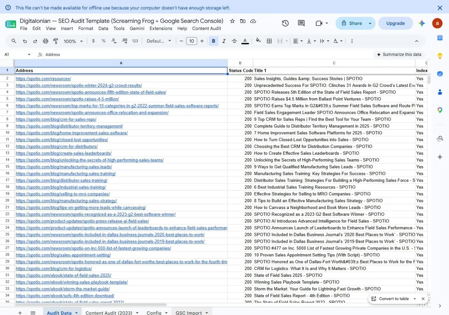Click Summarize this data button
The image size is (449, 315).
[399, 55]
